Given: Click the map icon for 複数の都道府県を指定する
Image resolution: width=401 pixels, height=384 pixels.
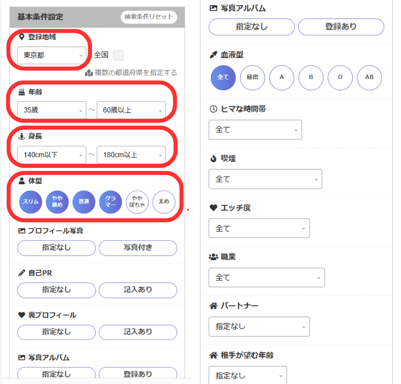Looking at the screenshot, I should click(88, 73).
